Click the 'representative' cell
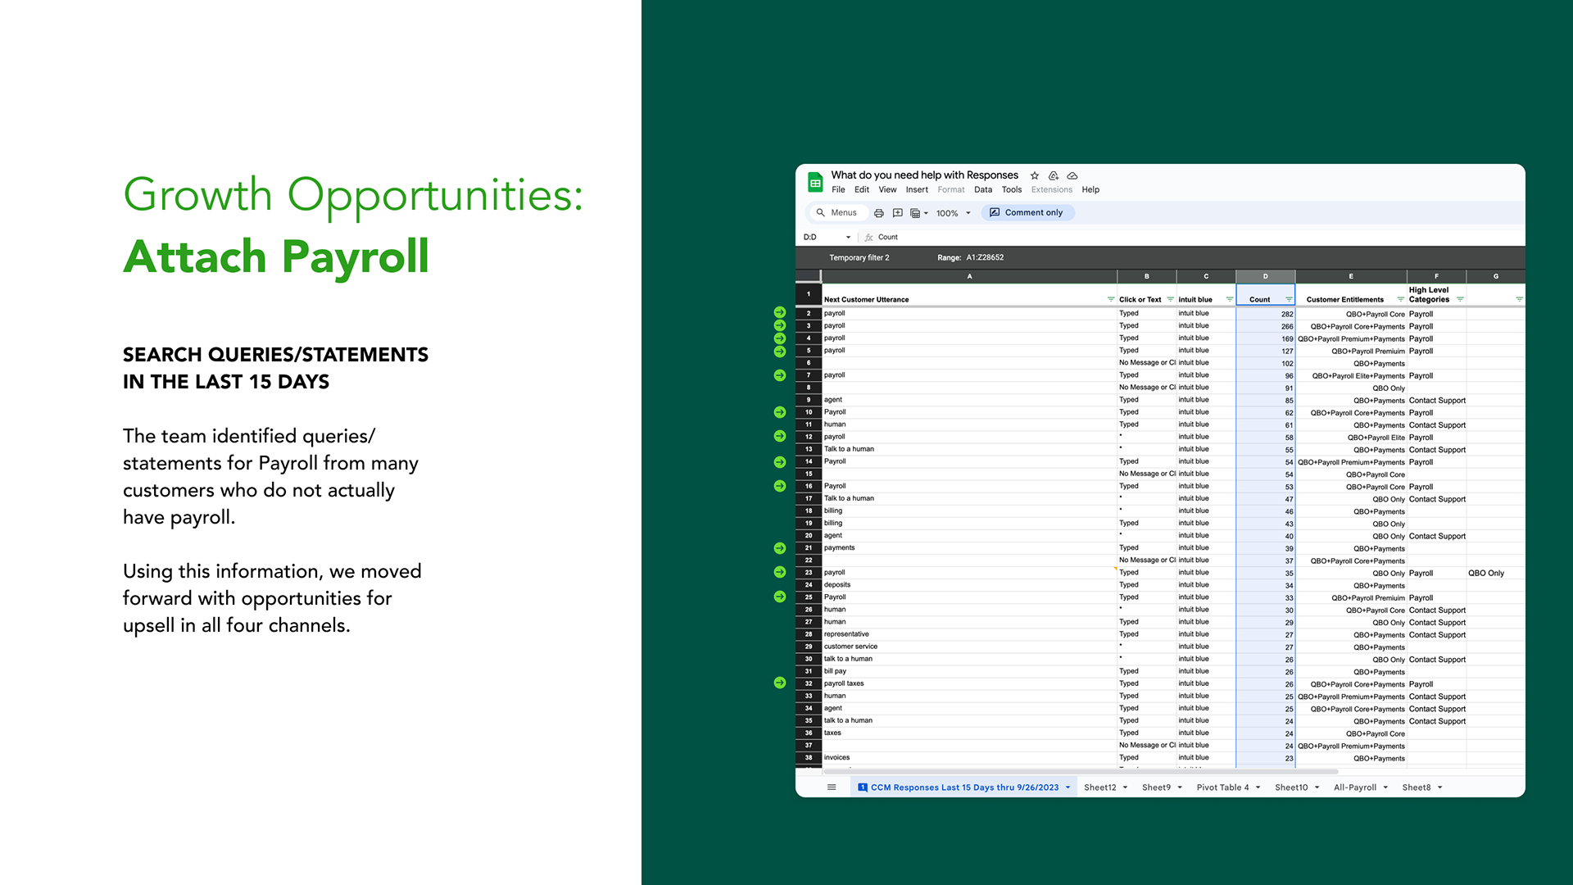1573x885 pixels. click(969, 634)
